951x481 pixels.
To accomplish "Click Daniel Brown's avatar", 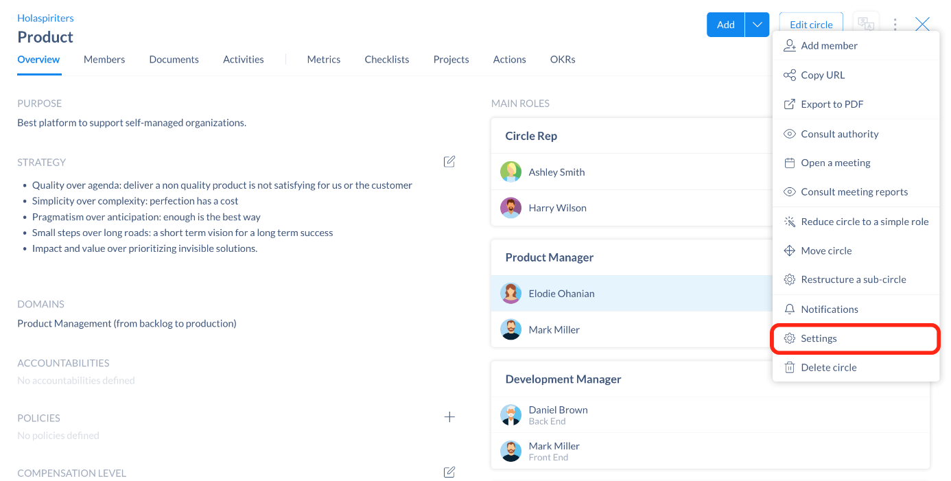I will 510,415.
